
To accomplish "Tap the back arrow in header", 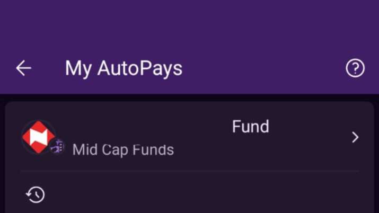I will pos(23,68).
